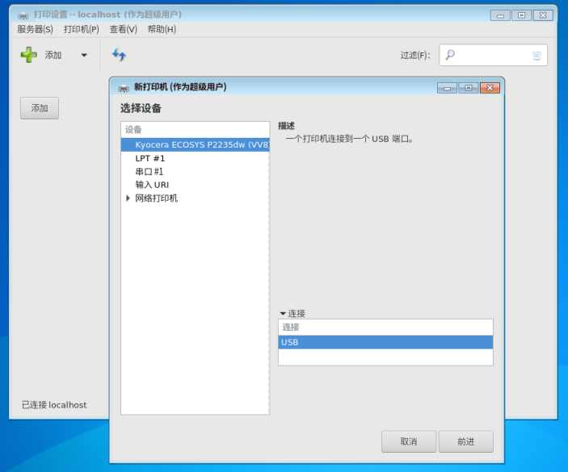Maximize the 新打印机 dialog

click(x=469, y=88)
